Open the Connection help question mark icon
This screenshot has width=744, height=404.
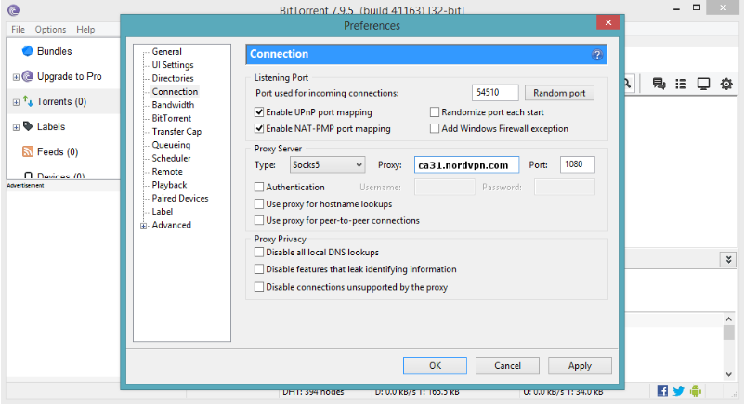point(597,55)
